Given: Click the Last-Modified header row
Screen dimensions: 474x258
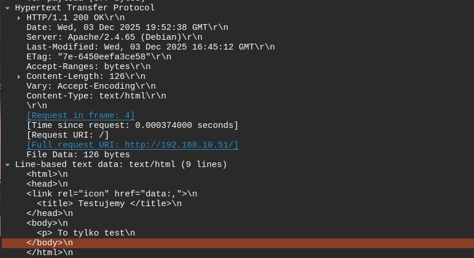Looking at the screenshot, I should coord(150,47).
